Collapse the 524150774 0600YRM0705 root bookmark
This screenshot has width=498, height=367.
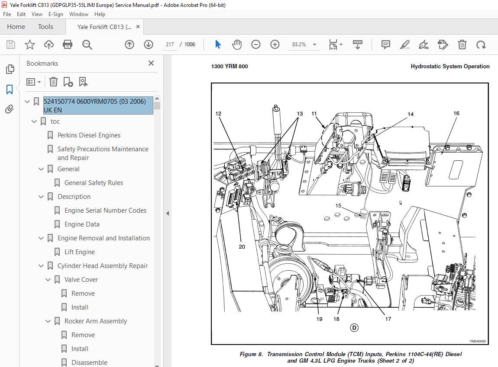pyautogui.click(x=27, y=102)
